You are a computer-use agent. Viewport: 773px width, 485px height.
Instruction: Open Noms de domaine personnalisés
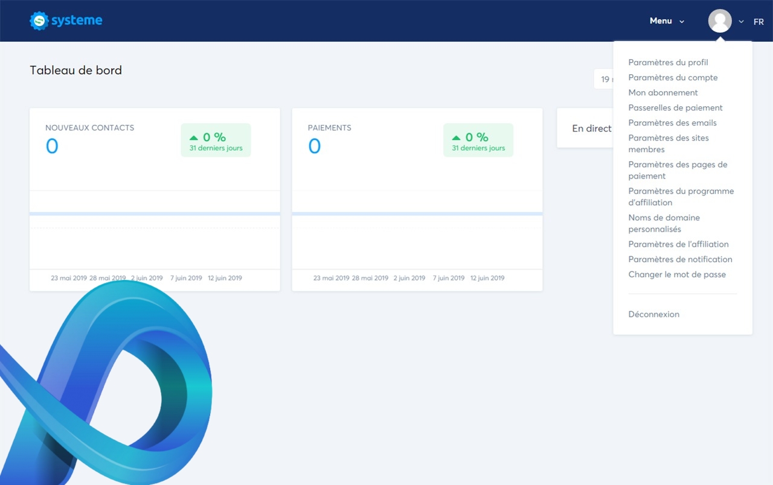664,223
